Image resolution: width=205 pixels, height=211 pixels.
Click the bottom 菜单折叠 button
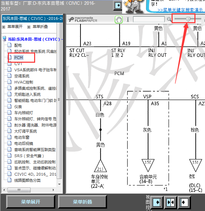click(83, 202)
